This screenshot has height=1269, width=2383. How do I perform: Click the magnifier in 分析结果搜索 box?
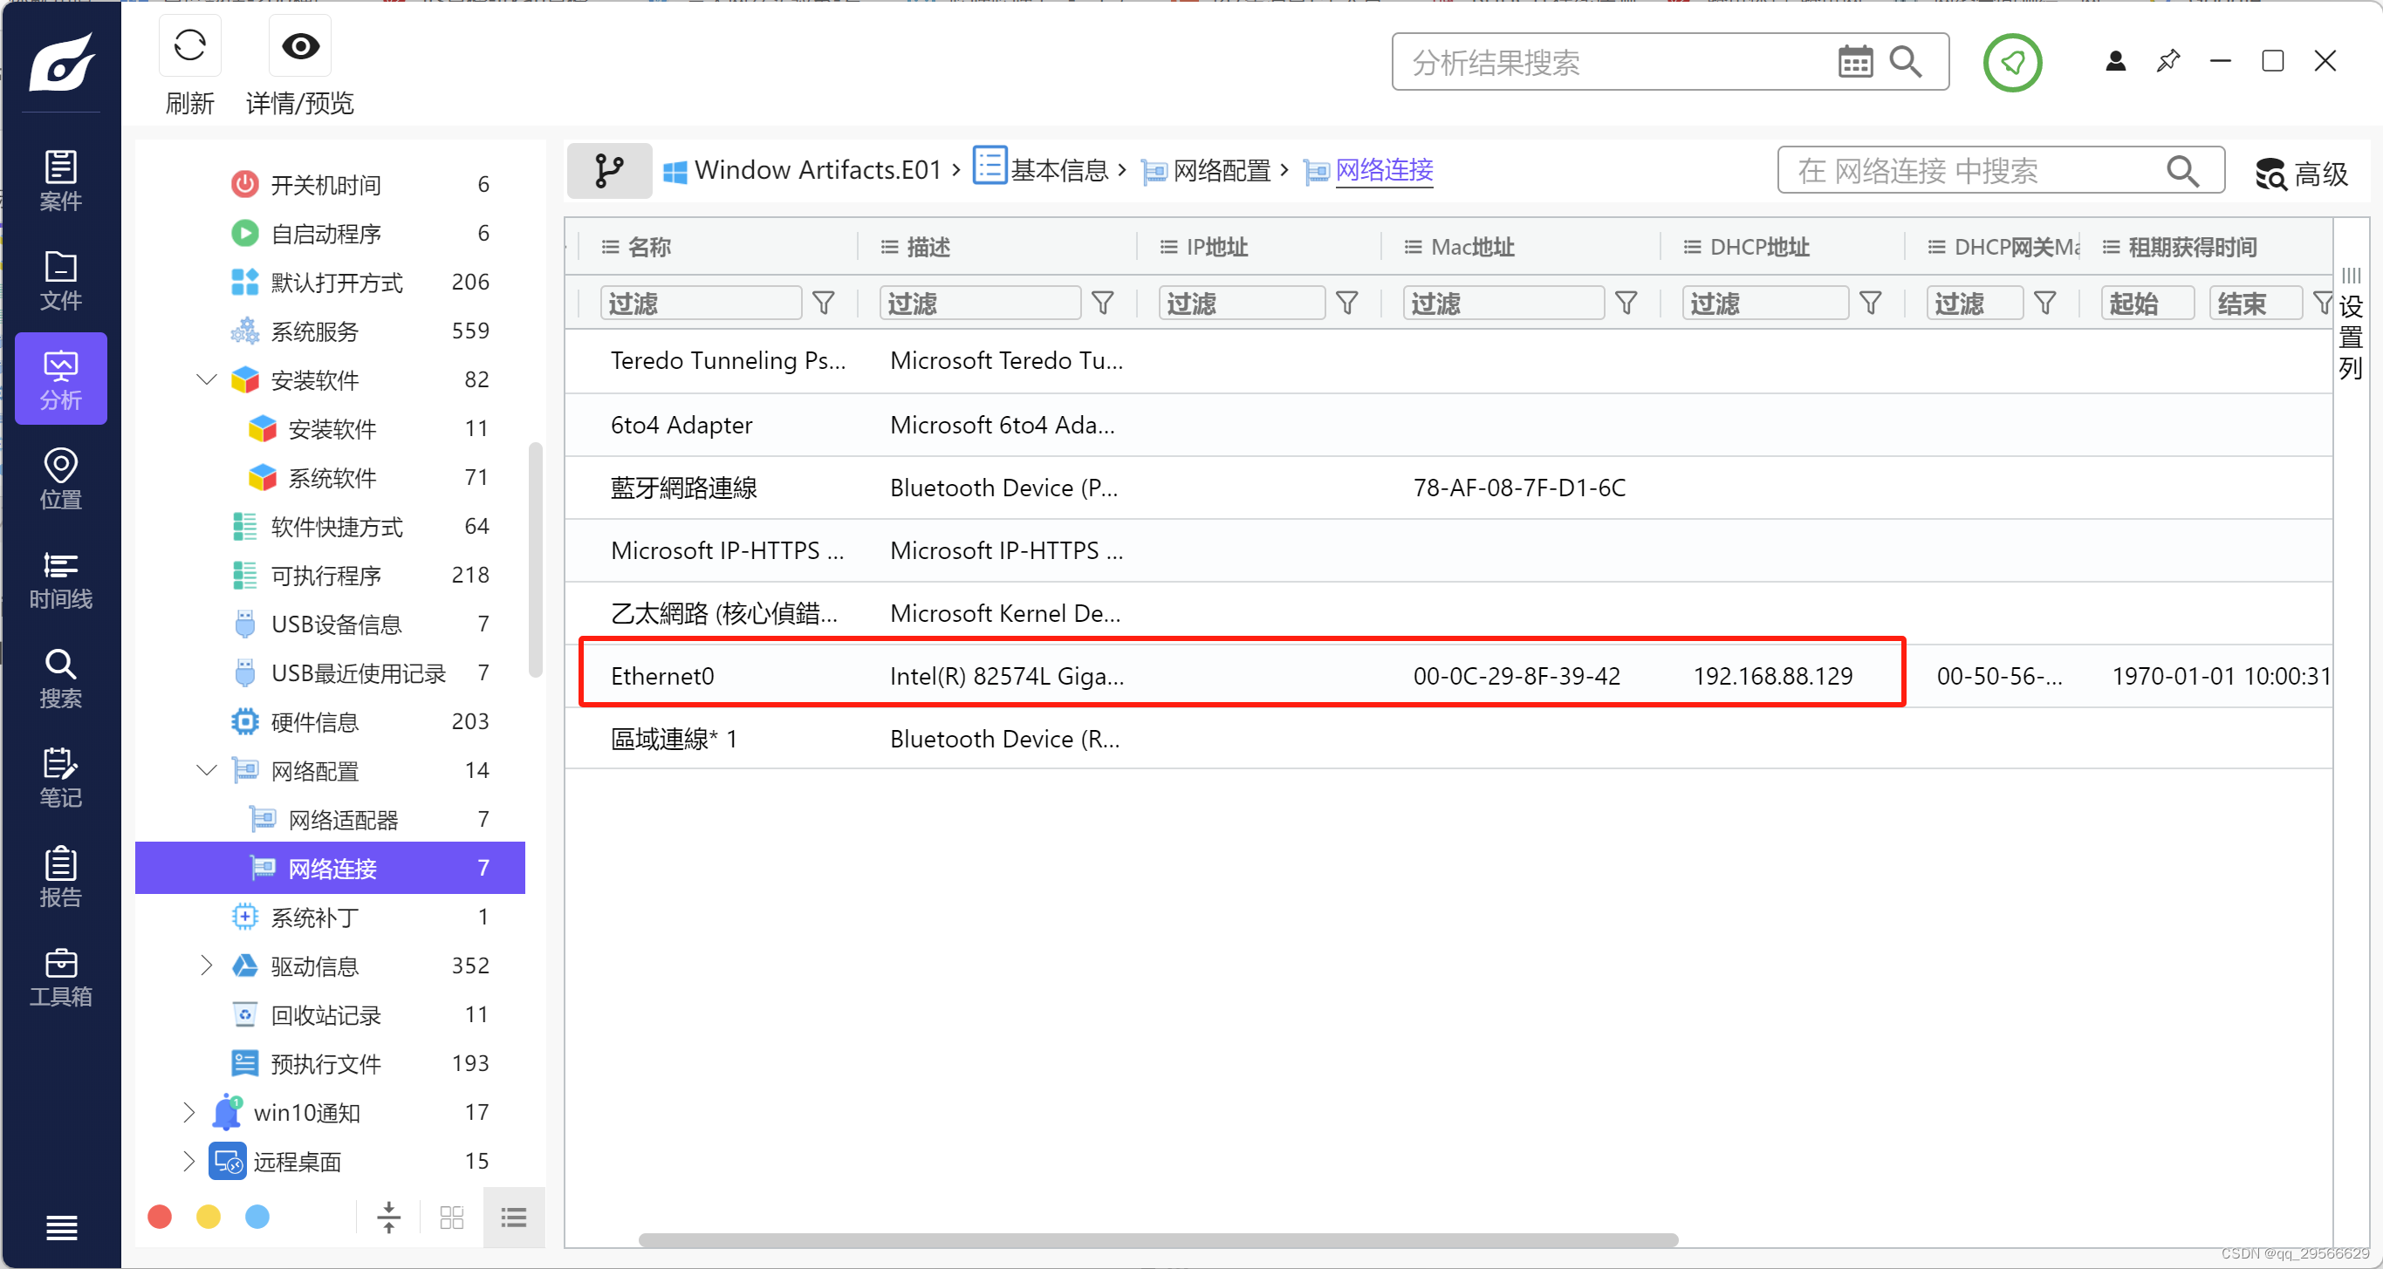[x=1906, y=62]
